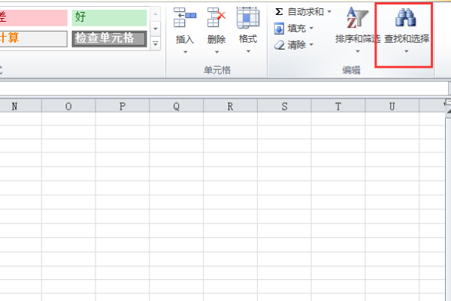451x301 pixels.
Task: Select column U header
Action: click(392, 107)
